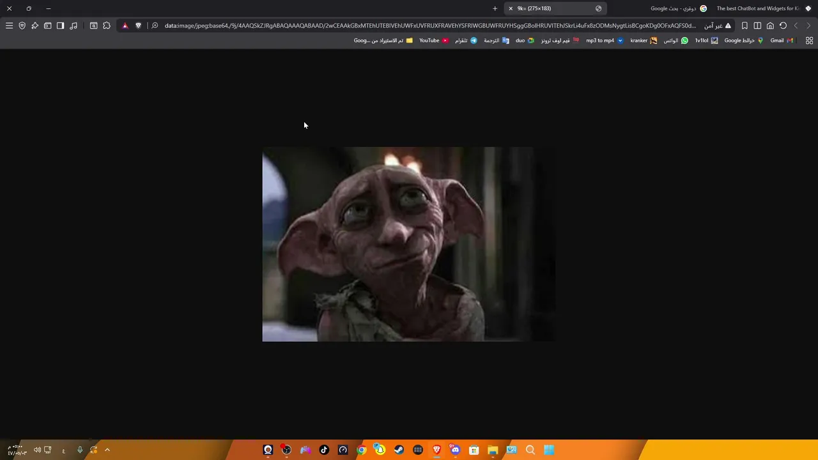
Task: Click the zoom magnifier icon in address bar
Action: 155,26
